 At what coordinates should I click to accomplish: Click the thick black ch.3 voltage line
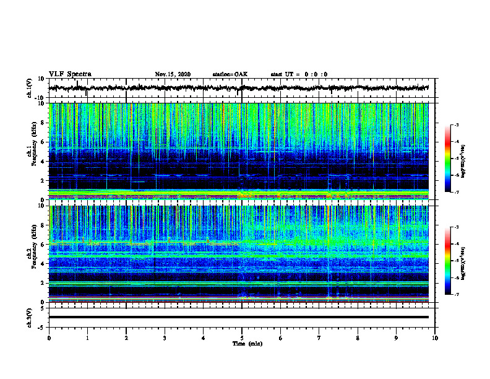pos(238,317)
